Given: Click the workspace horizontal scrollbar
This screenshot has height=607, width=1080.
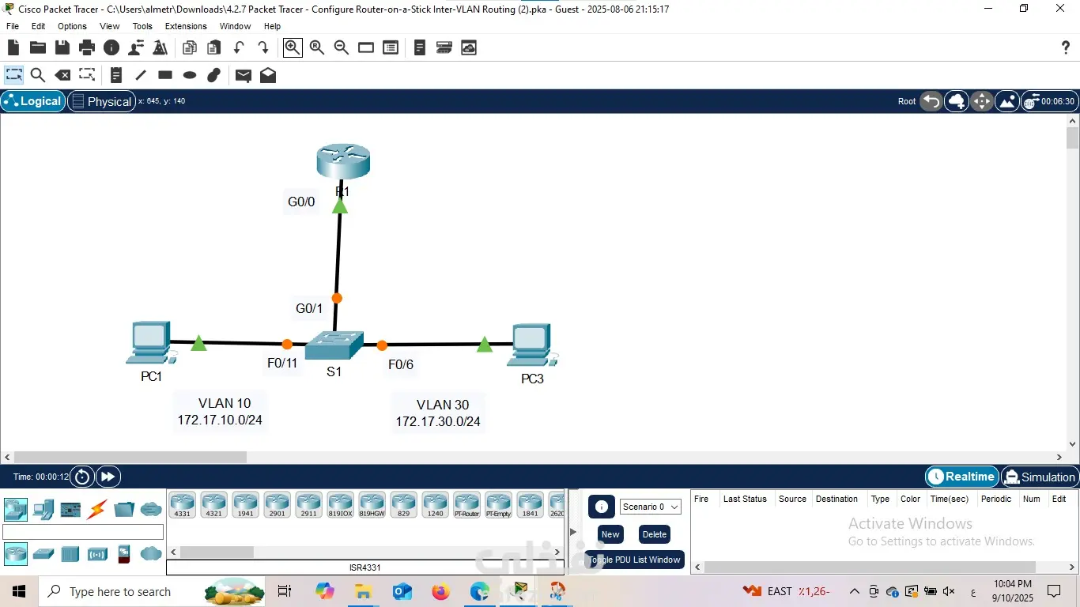Looking at the screenshot, I should tap(130, 457).
